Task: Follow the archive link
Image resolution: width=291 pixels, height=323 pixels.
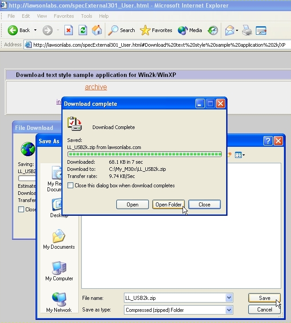Action: (96, 87)
